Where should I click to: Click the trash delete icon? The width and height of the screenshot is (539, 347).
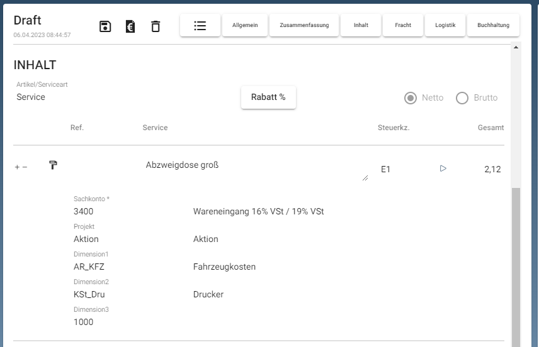pos(156,26)
